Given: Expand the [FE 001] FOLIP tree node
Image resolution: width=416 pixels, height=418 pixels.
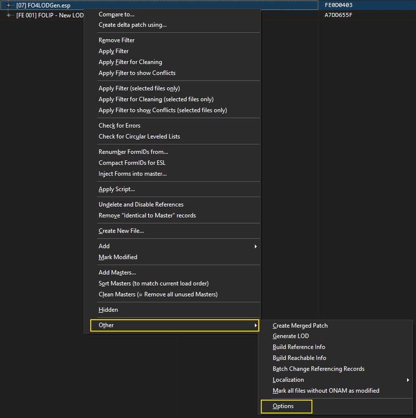Looking at the screenshot, I should (x=8, y=15).
